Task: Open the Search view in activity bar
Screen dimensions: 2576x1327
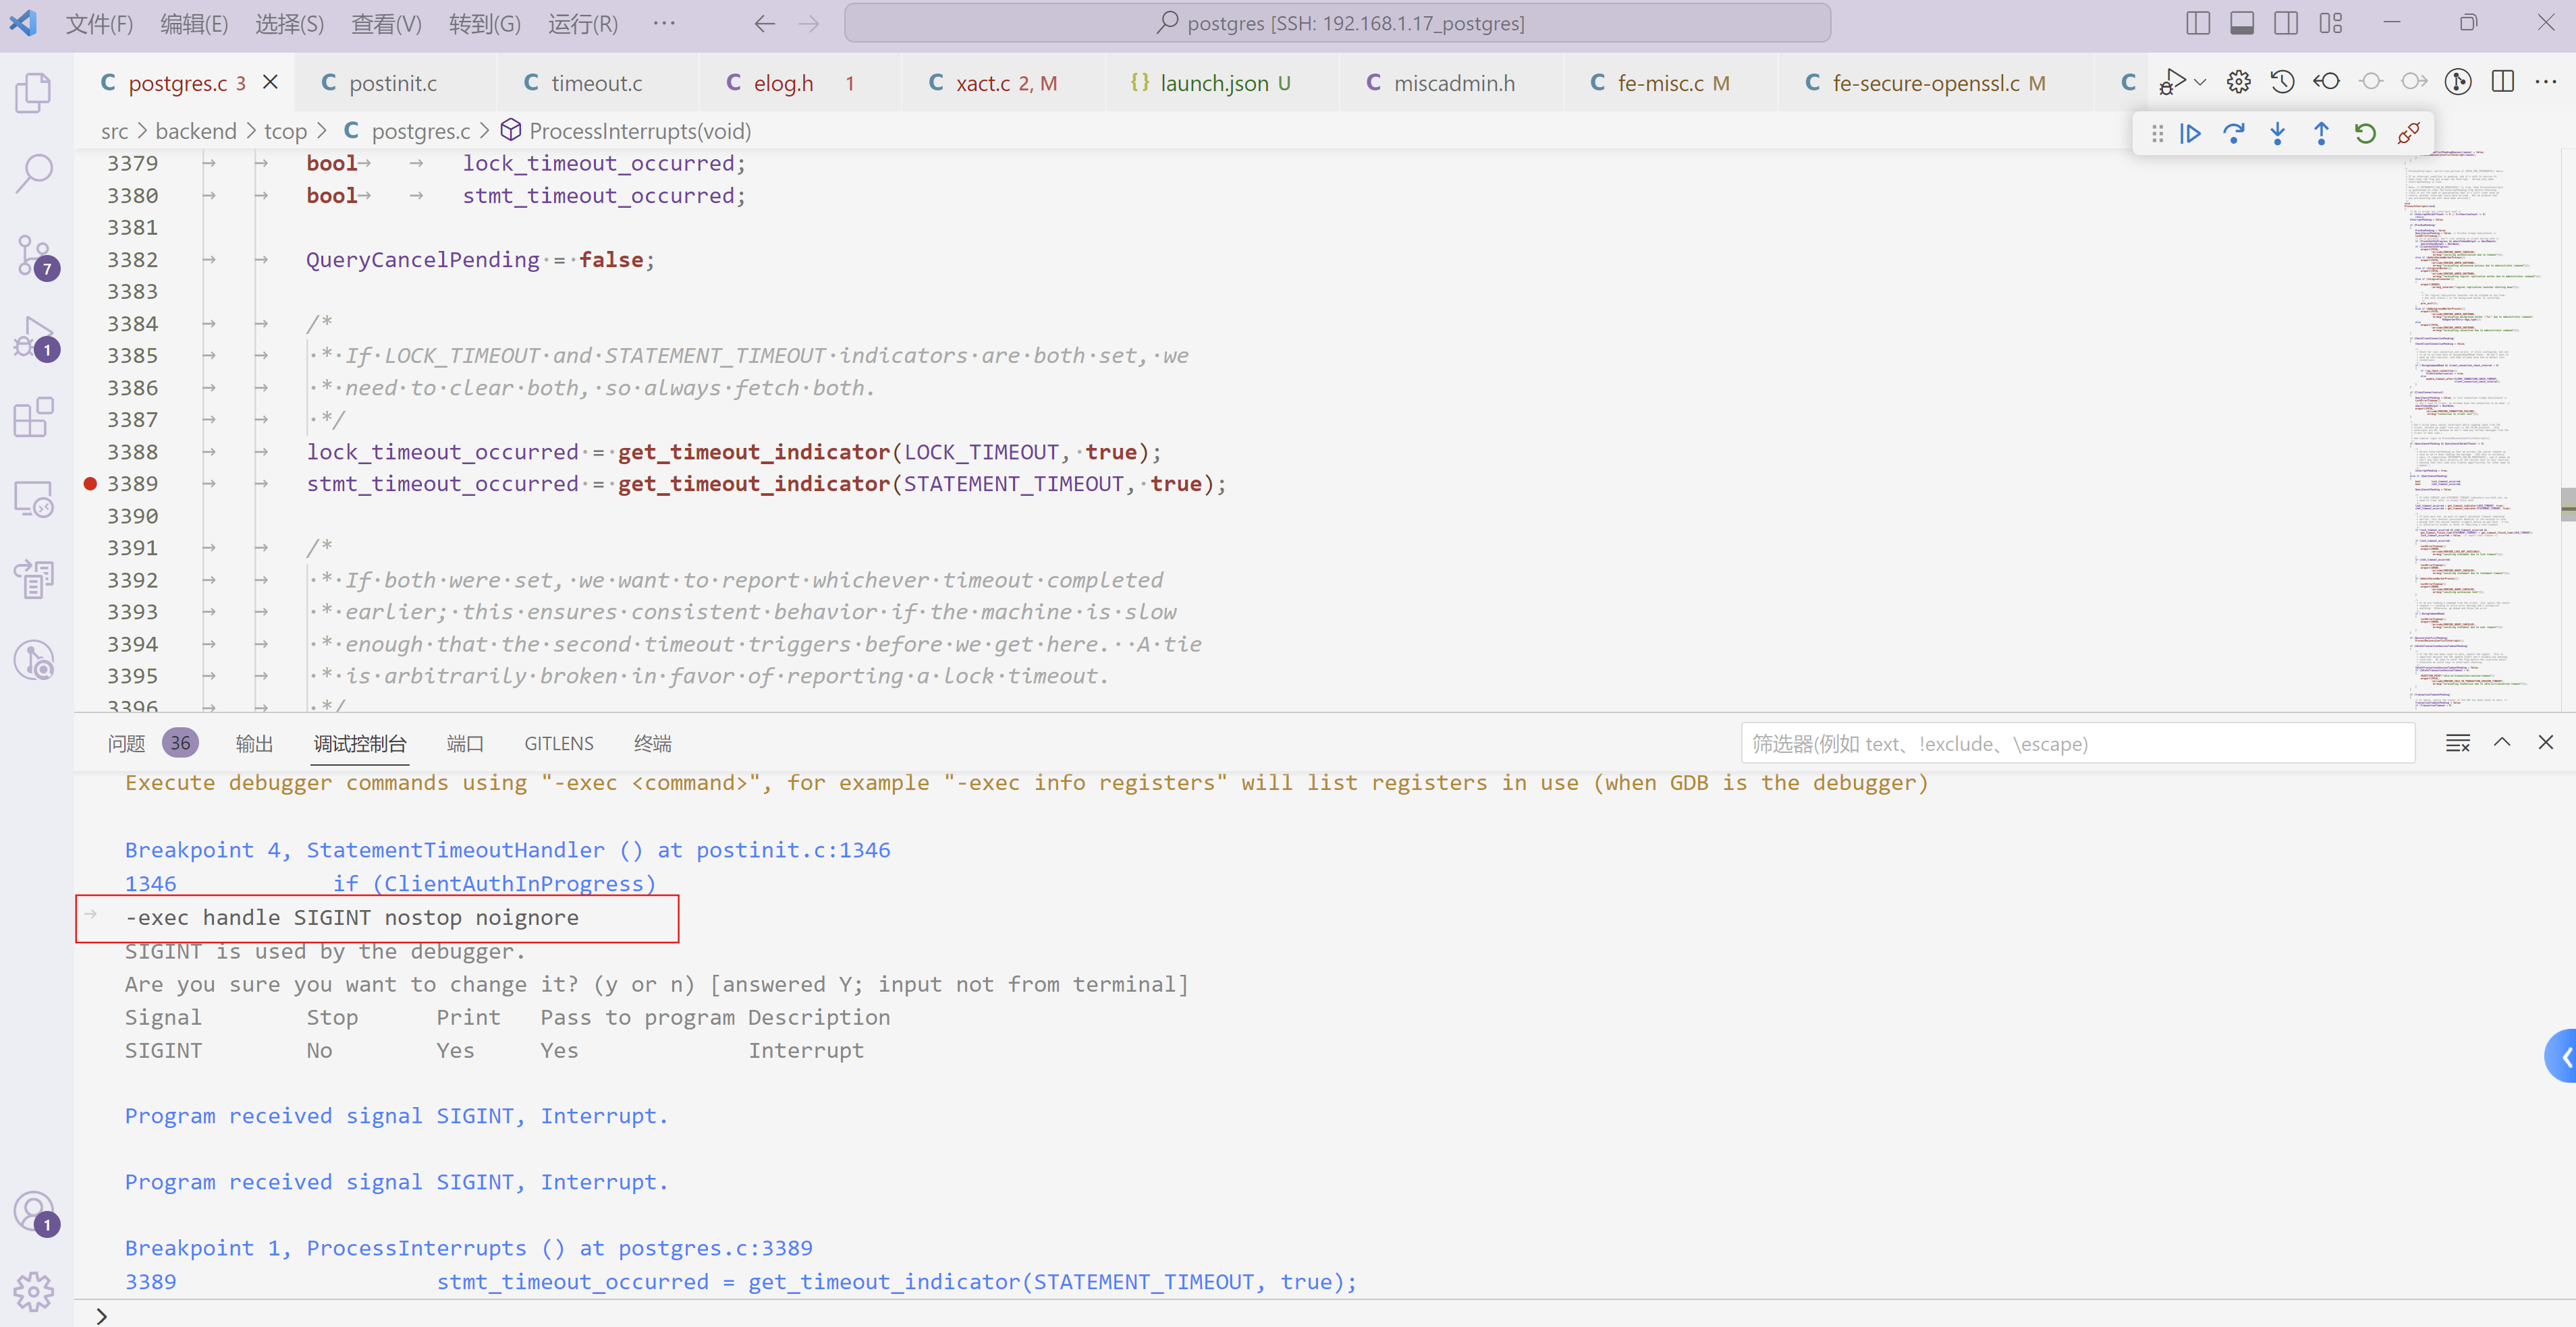Action: tap(34, 173)
